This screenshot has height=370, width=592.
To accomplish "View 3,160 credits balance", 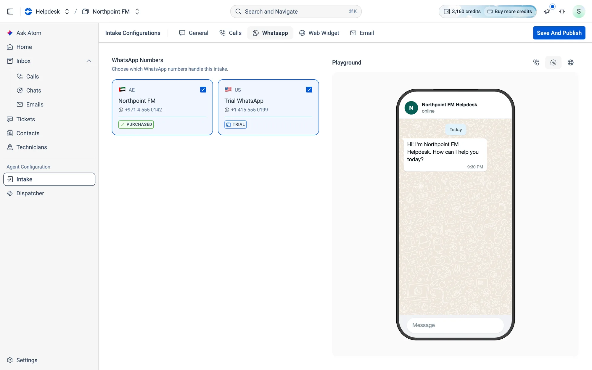I will [462, 12].
